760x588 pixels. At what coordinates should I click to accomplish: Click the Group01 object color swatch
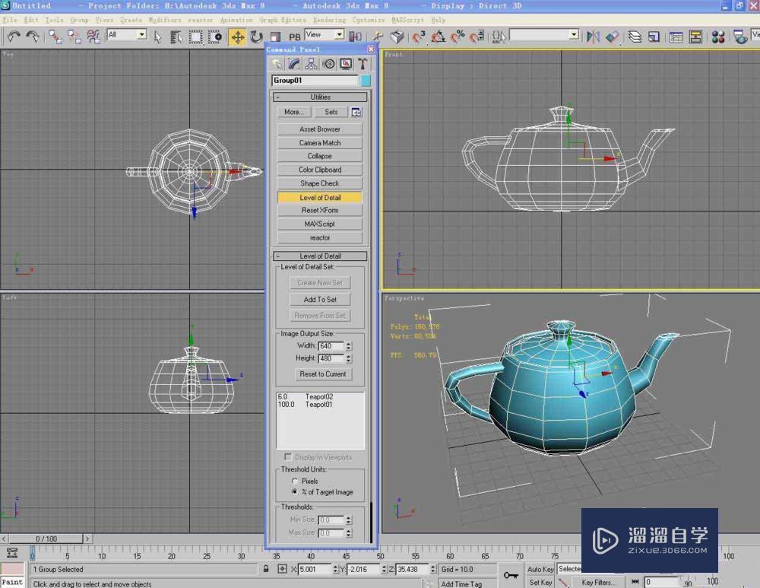(366, 80)
